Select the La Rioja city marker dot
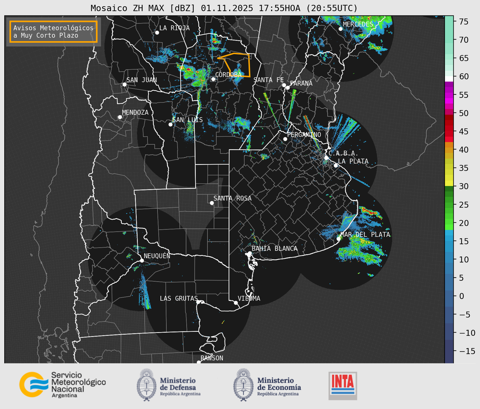Image resolution: width=480 pixels, height=409 pixels. point(157,33)
